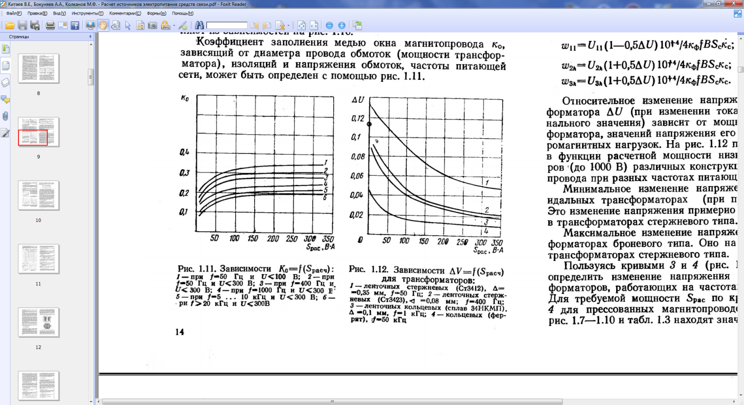
Task: Click the Fit Width icon
Action: [x=314, y=25]
